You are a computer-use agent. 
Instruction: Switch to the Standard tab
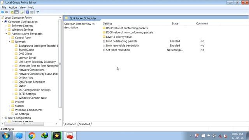pos(84,124)
